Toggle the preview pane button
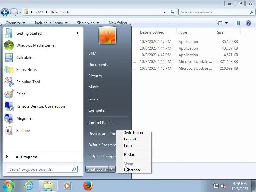The width and height of the screenshot is (256, 192). (x=237, y=23)
